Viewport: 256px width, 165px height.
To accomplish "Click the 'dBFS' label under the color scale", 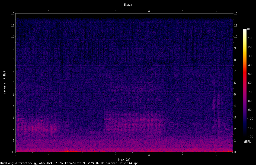I will pyautogui.click(x=247, y=142).
